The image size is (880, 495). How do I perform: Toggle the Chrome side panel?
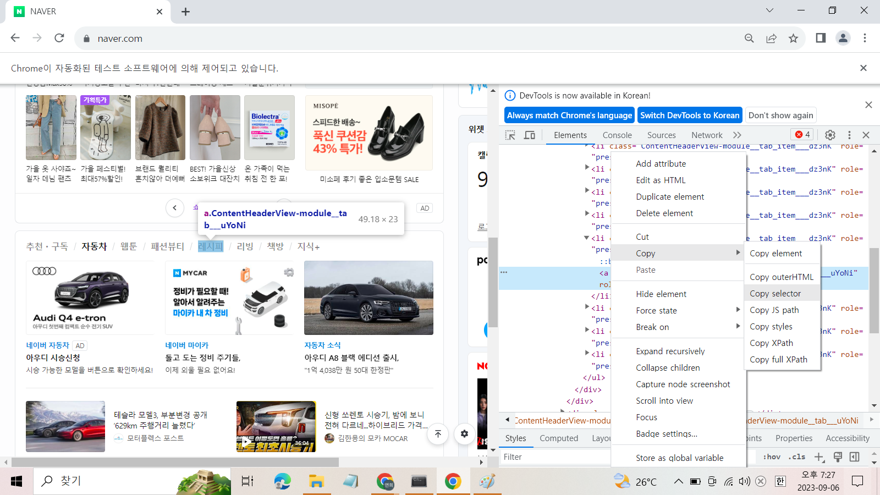tap(821, 38)
